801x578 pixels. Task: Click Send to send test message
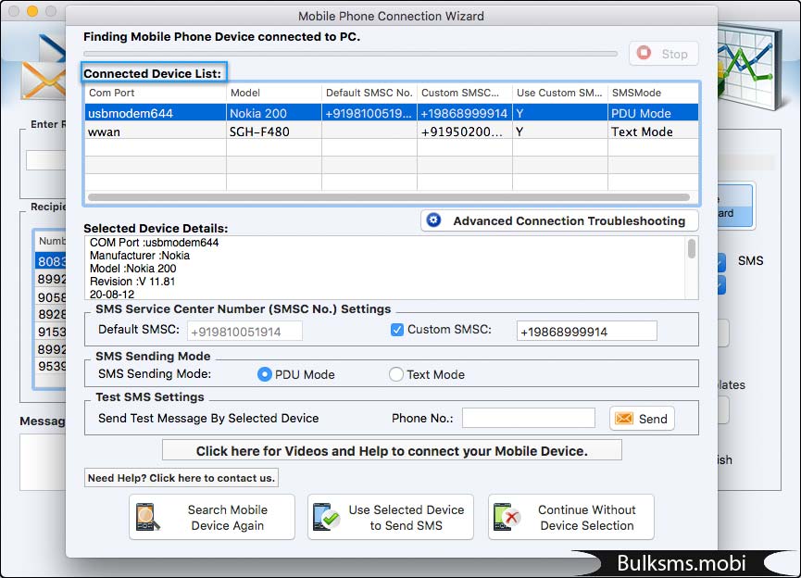coord(642,419)
